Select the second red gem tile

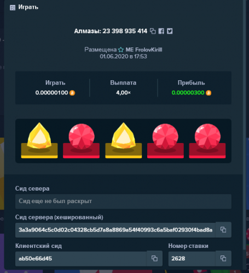[165, 140]
